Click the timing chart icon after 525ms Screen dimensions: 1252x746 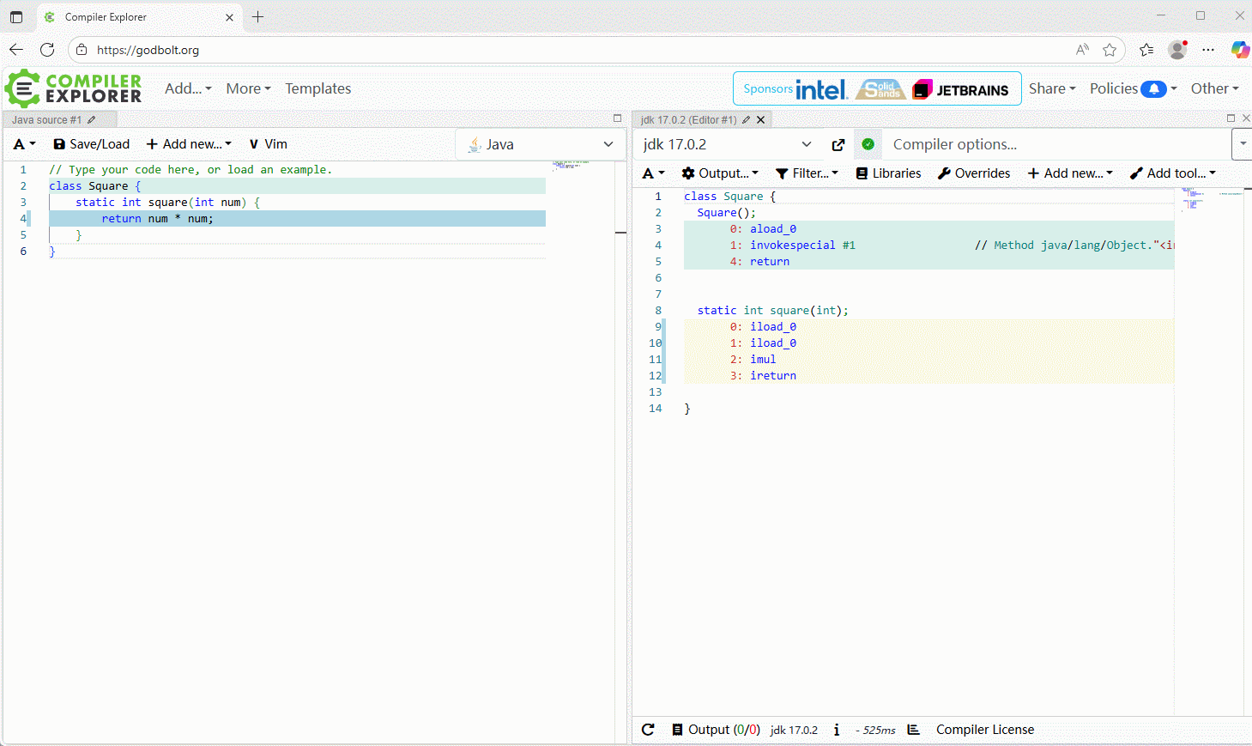tap(914, 730)
